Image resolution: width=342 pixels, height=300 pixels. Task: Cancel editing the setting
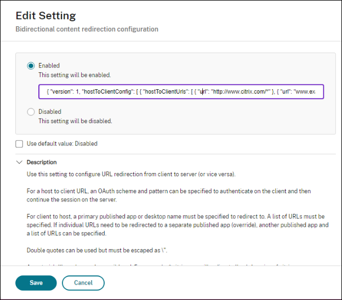(83, 282)
